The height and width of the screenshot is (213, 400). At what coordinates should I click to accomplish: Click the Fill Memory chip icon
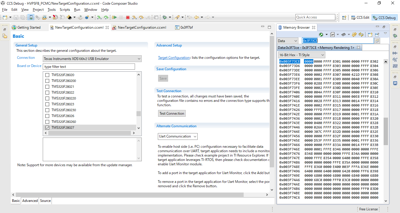(344, 35)
